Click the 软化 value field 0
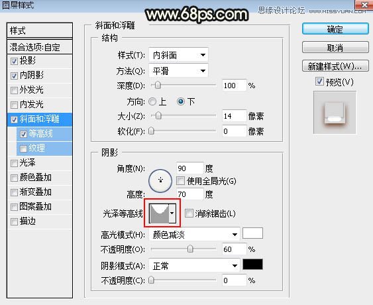Viewport: 373px width, 305px height. tap(234, 131)
